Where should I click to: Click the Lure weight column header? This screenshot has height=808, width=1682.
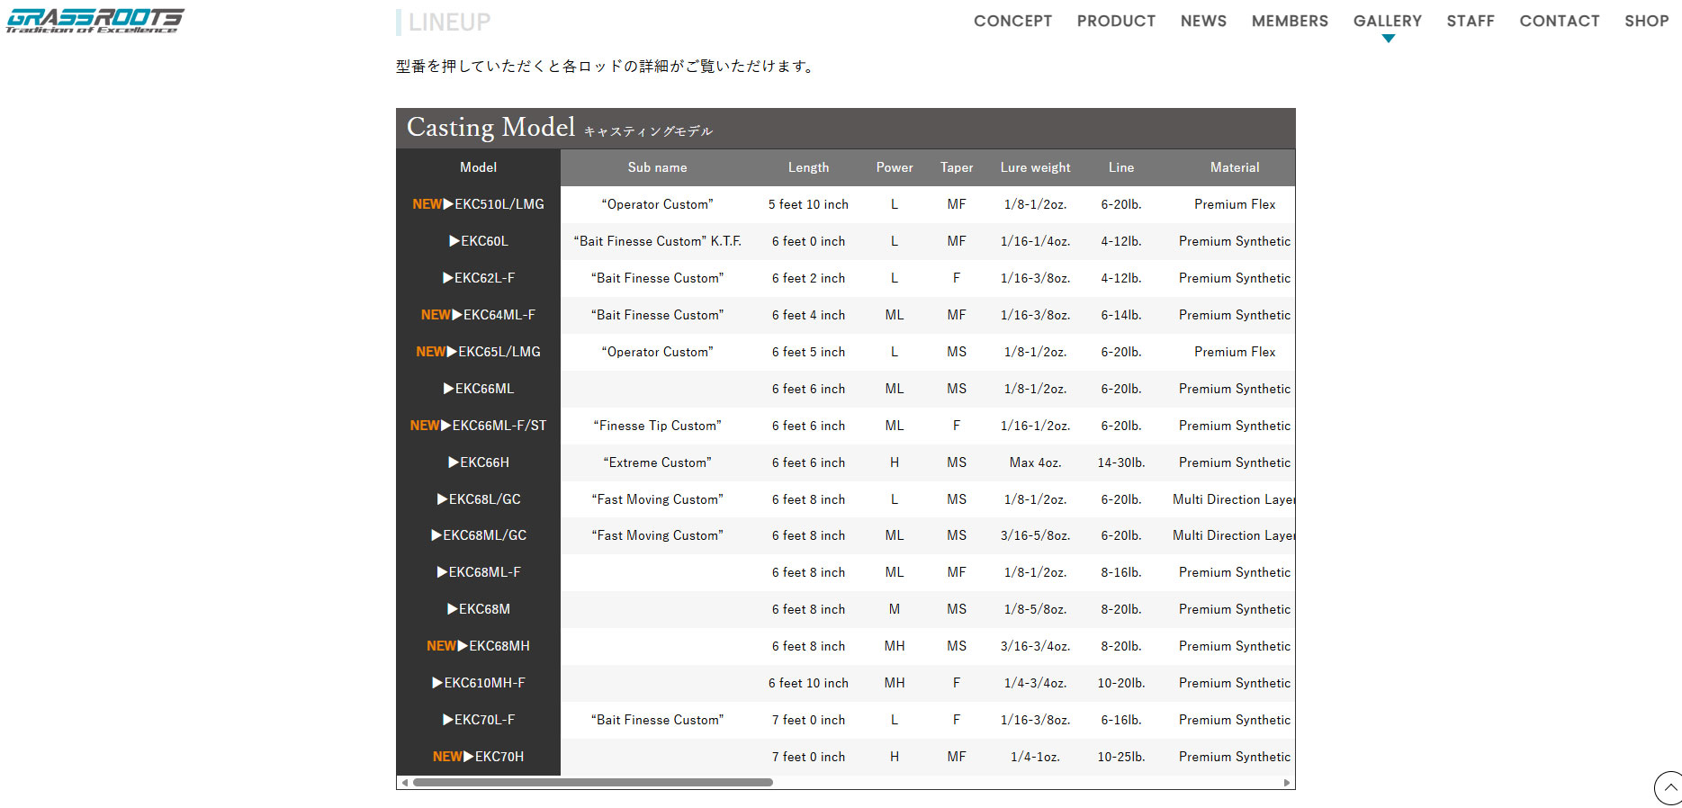pos(1035,167)
